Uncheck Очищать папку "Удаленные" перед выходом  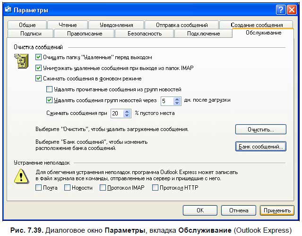click(x=39, y=57)
